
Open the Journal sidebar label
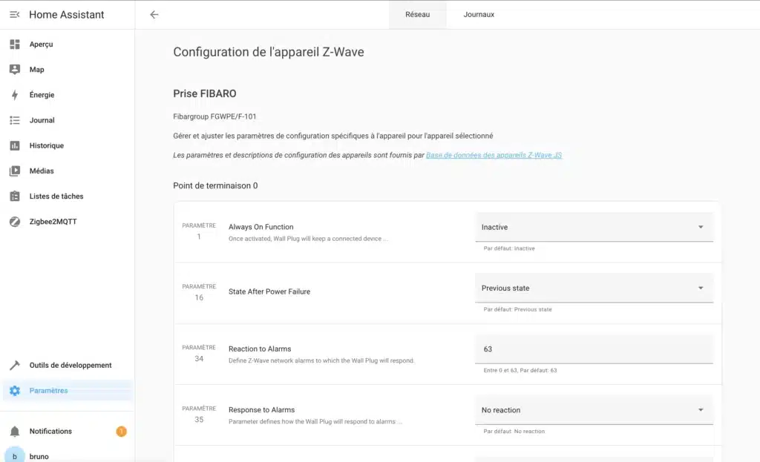click(x=42, y=120)
